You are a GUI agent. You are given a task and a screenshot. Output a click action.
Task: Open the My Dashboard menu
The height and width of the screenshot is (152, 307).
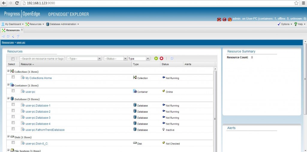(x=13, y=24)
